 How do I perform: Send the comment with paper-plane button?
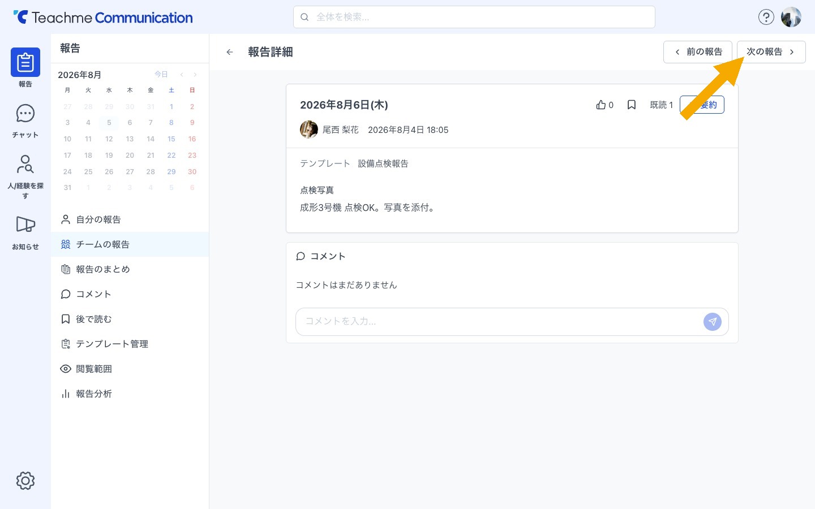(x=713, y=321)
